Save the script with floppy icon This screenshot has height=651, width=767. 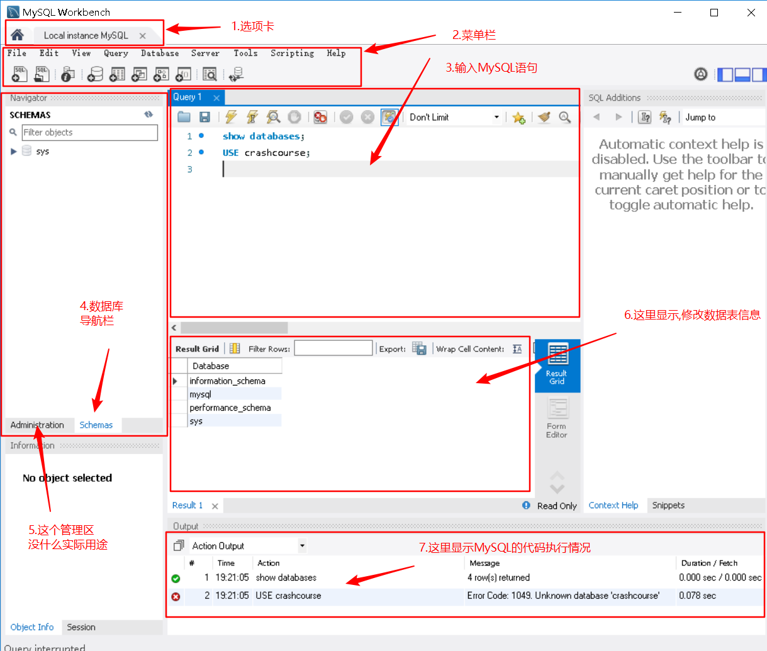[x=204, y=117]
